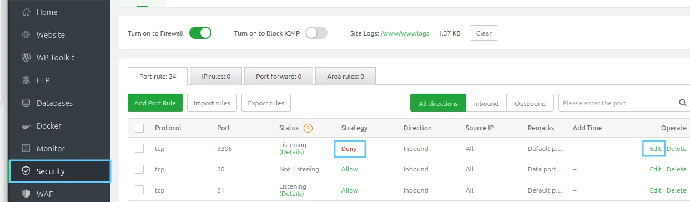Navigate to Databases in sidebar

(x=55, y=103)
